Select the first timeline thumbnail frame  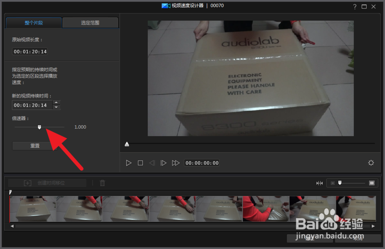pyautogui.click(x=33, y=209)
